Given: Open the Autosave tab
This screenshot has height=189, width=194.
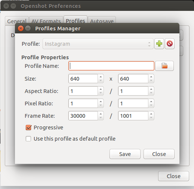Looking at the screenshot, I should click(x=102, y=21).
